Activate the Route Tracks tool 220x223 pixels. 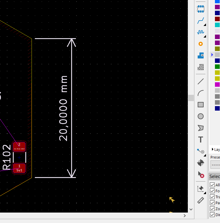[201, 21]
